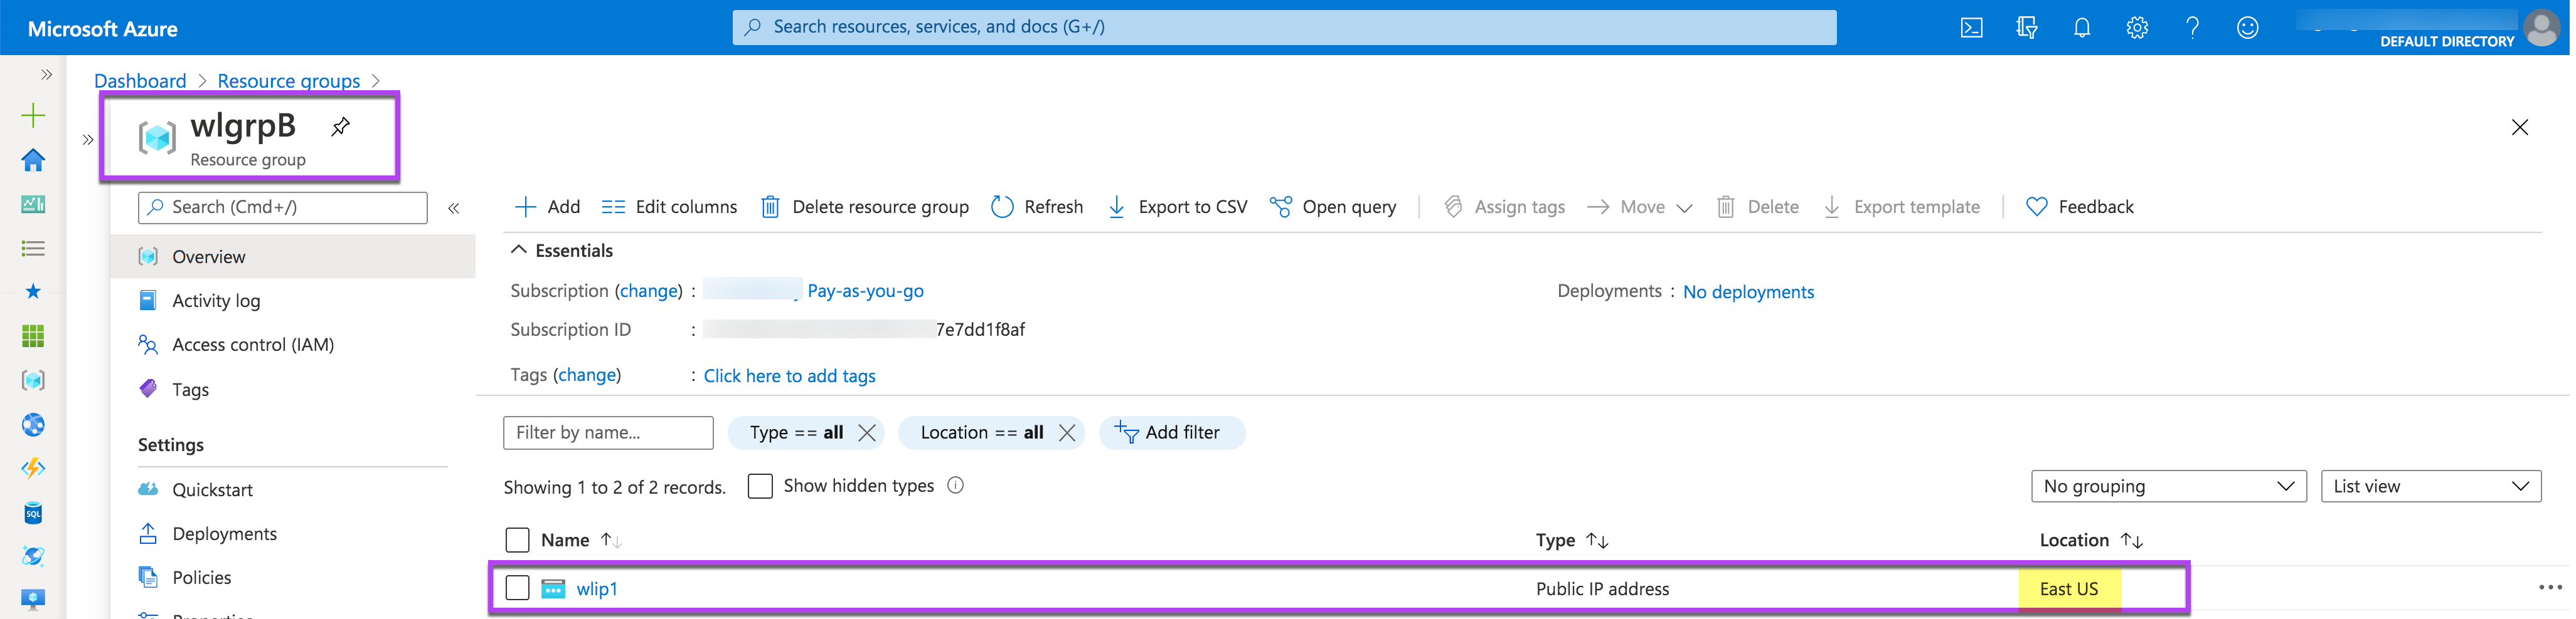Select all resources with the header checkbox
Screen dimensions: 2576x619
pos(517,540)
